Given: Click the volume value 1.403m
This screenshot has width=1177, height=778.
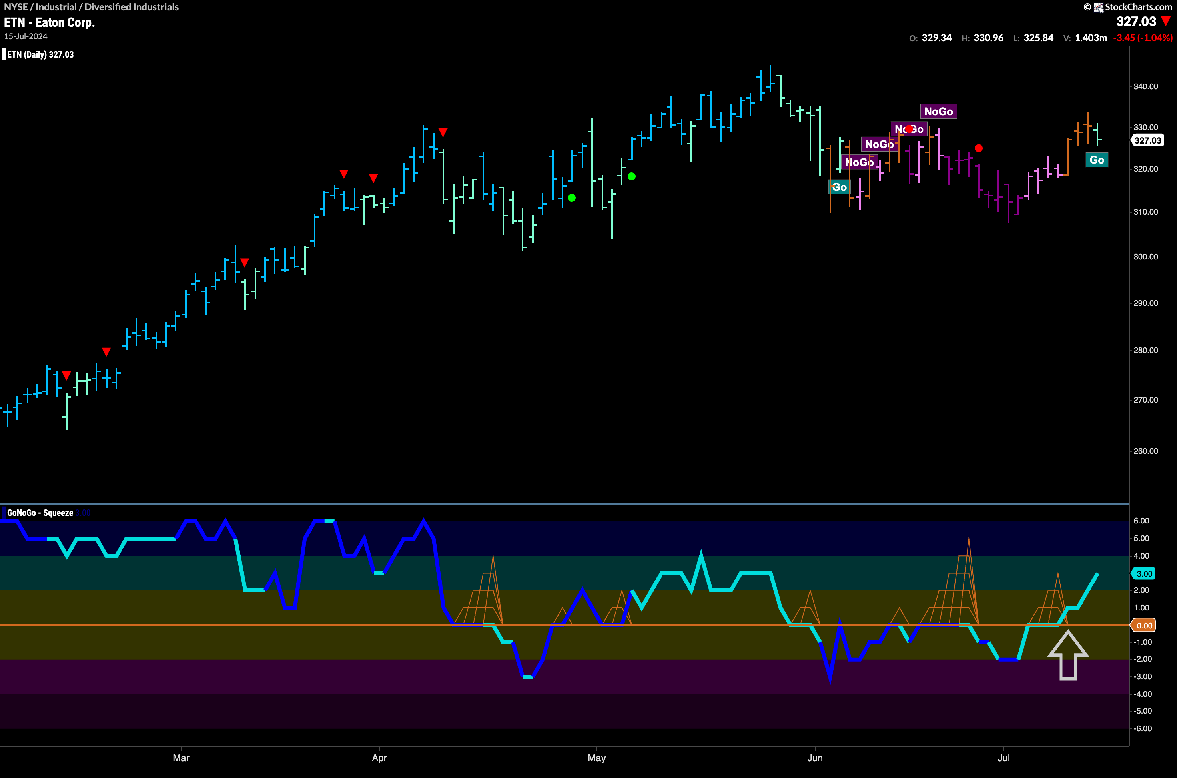Looking at the screenshot, I should click(1091, 38).
